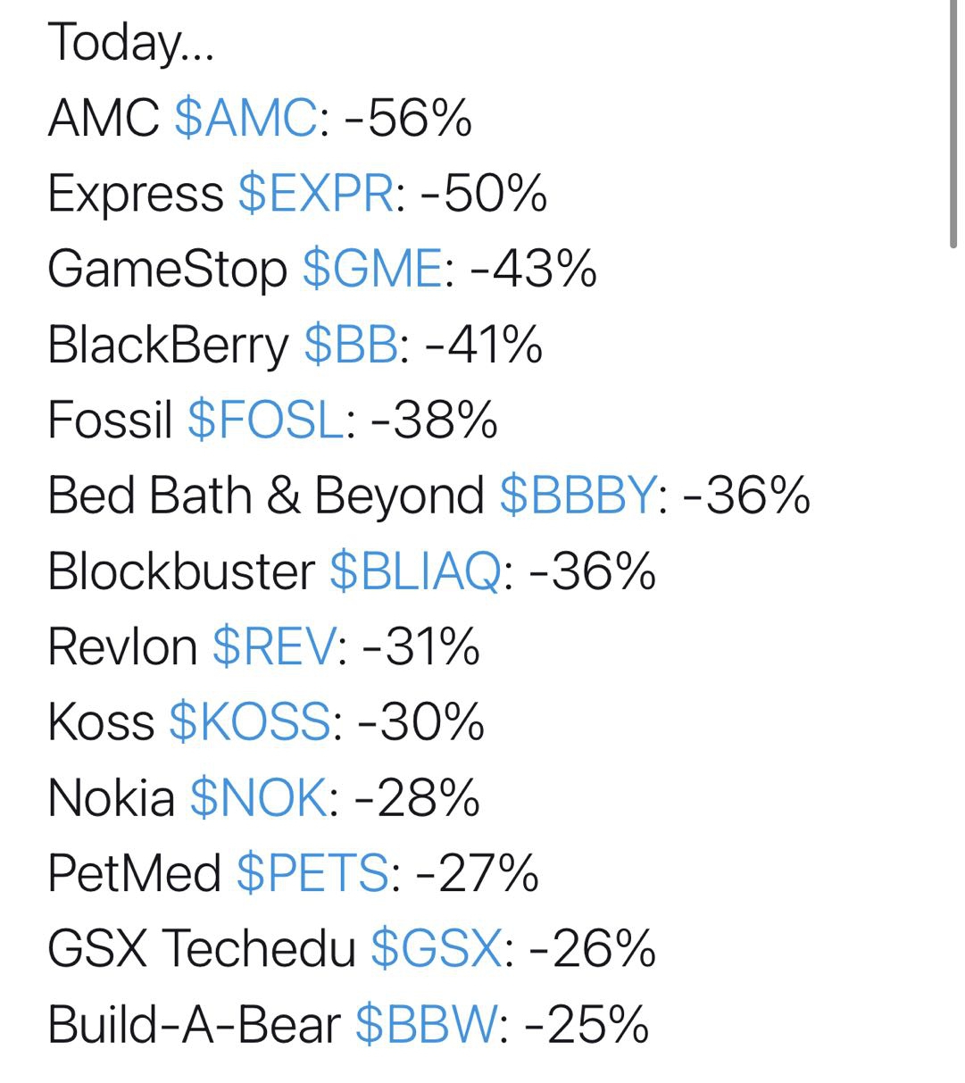Tap the $PETS ticker link
965x1083 pixels.
[x=312, y=872]
